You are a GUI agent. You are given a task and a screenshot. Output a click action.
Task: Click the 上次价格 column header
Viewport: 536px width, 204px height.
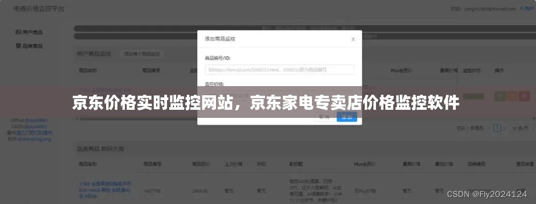pos(233,164)
